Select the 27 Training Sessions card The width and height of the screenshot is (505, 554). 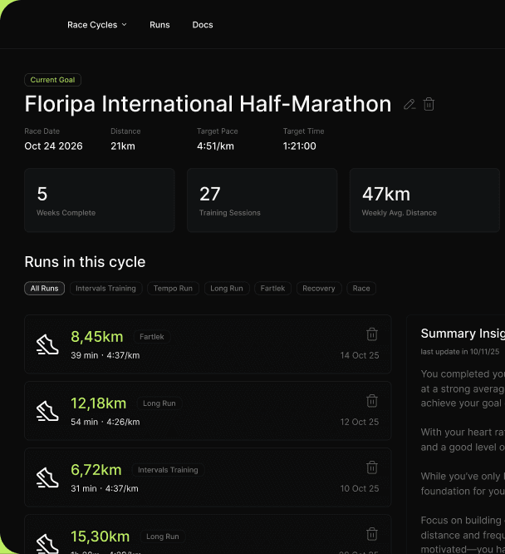coord(262,200)
